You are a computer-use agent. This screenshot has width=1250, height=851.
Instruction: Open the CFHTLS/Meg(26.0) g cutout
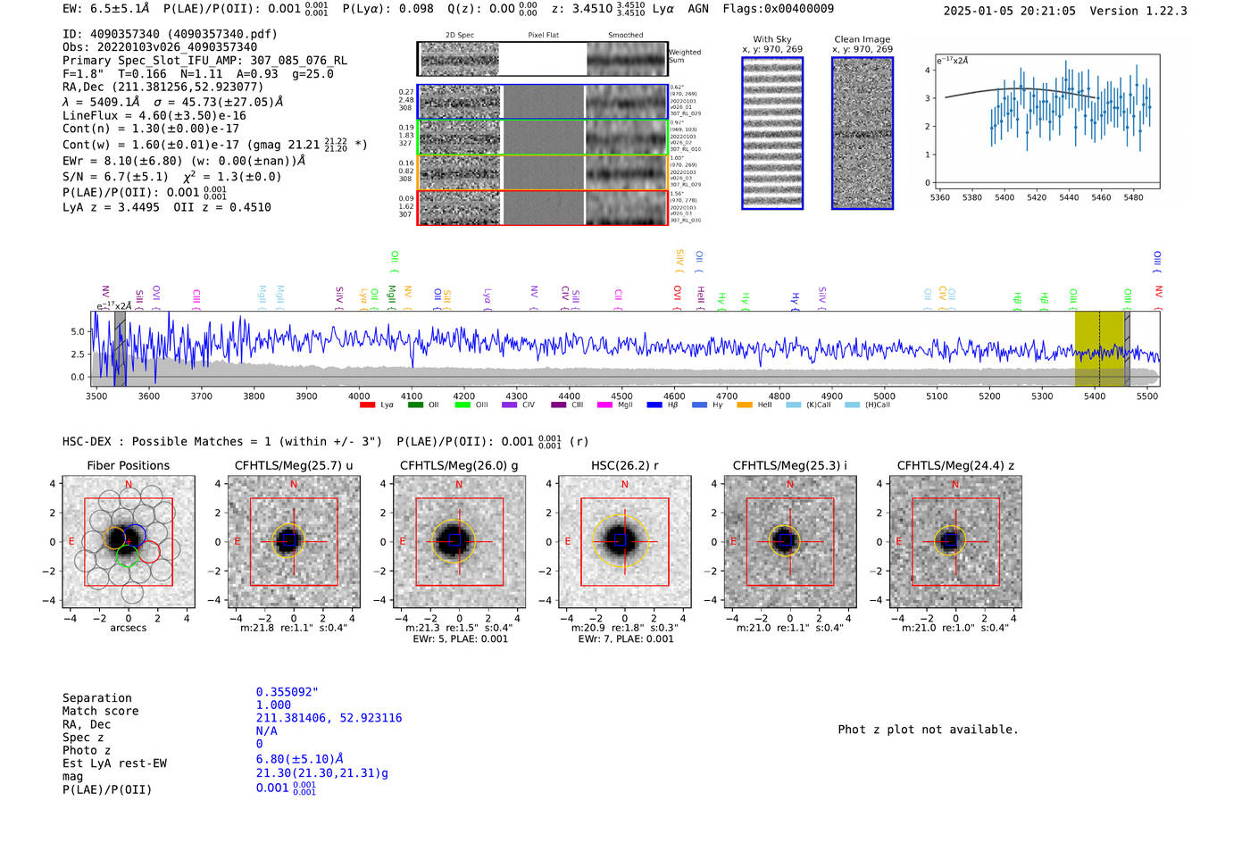(x=459, y=542)
